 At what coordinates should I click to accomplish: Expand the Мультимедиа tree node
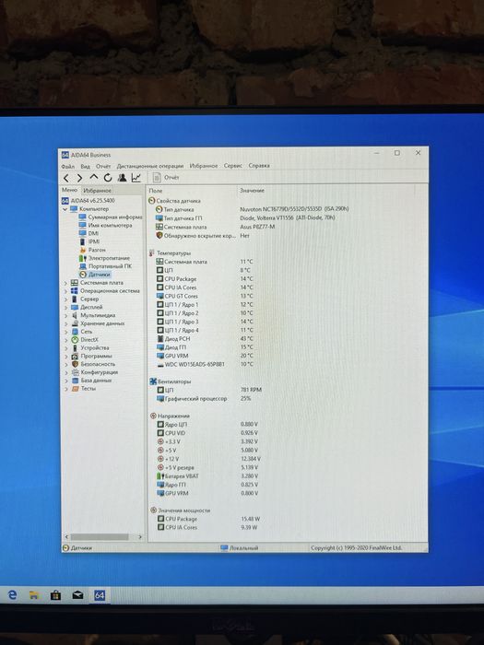65,315
